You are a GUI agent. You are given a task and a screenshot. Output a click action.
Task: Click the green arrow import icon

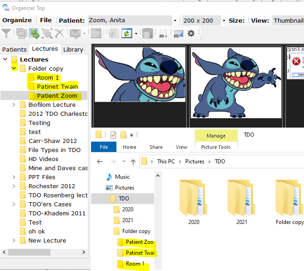34,33
